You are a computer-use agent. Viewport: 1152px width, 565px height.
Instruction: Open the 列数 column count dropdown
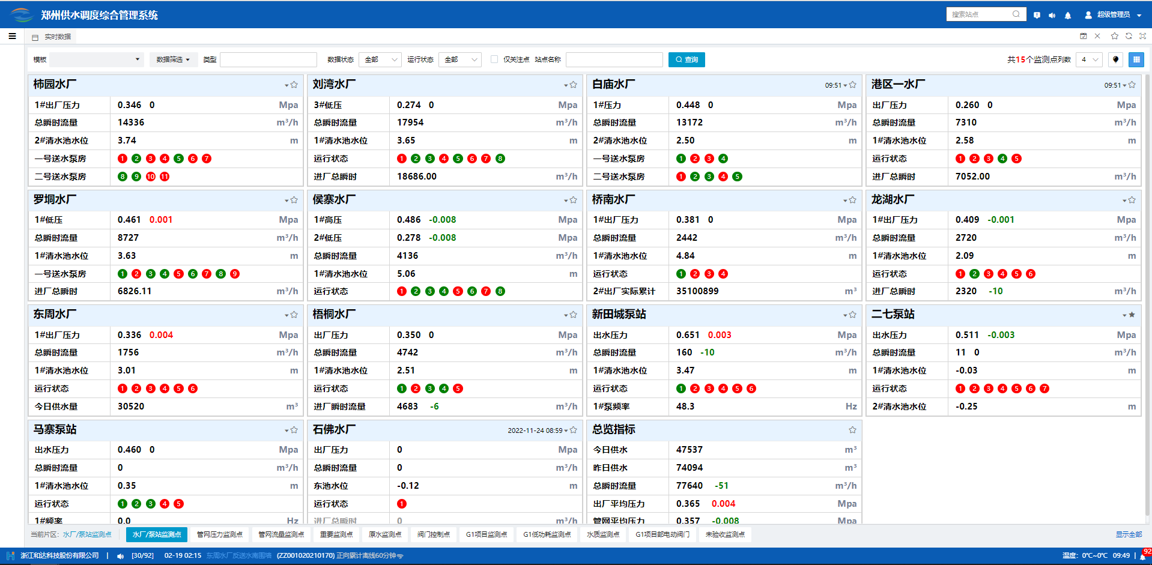(x=1088, y=59)
